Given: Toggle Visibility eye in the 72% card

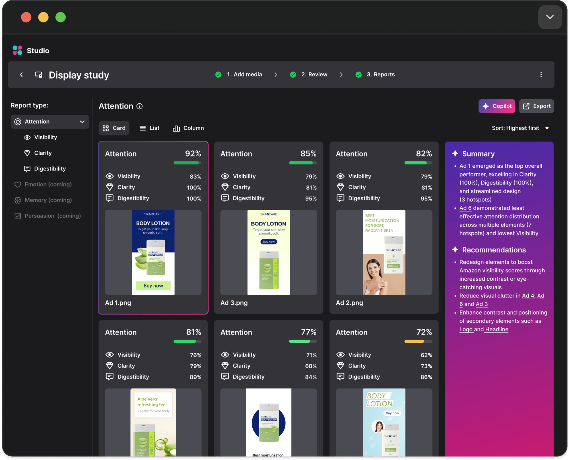Looking at the screenshot, I should click(340, 355).
